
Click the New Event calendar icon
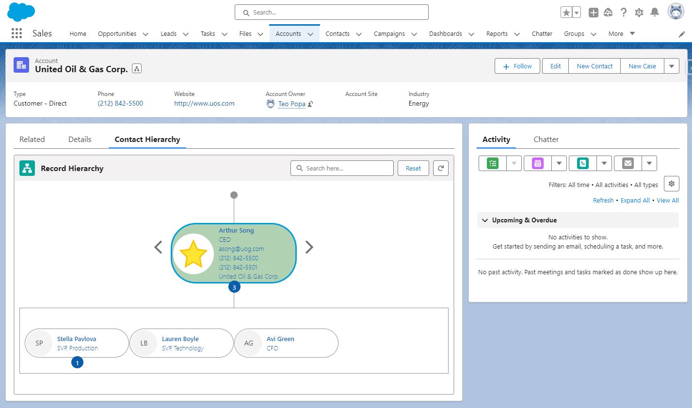click(538, 163)
